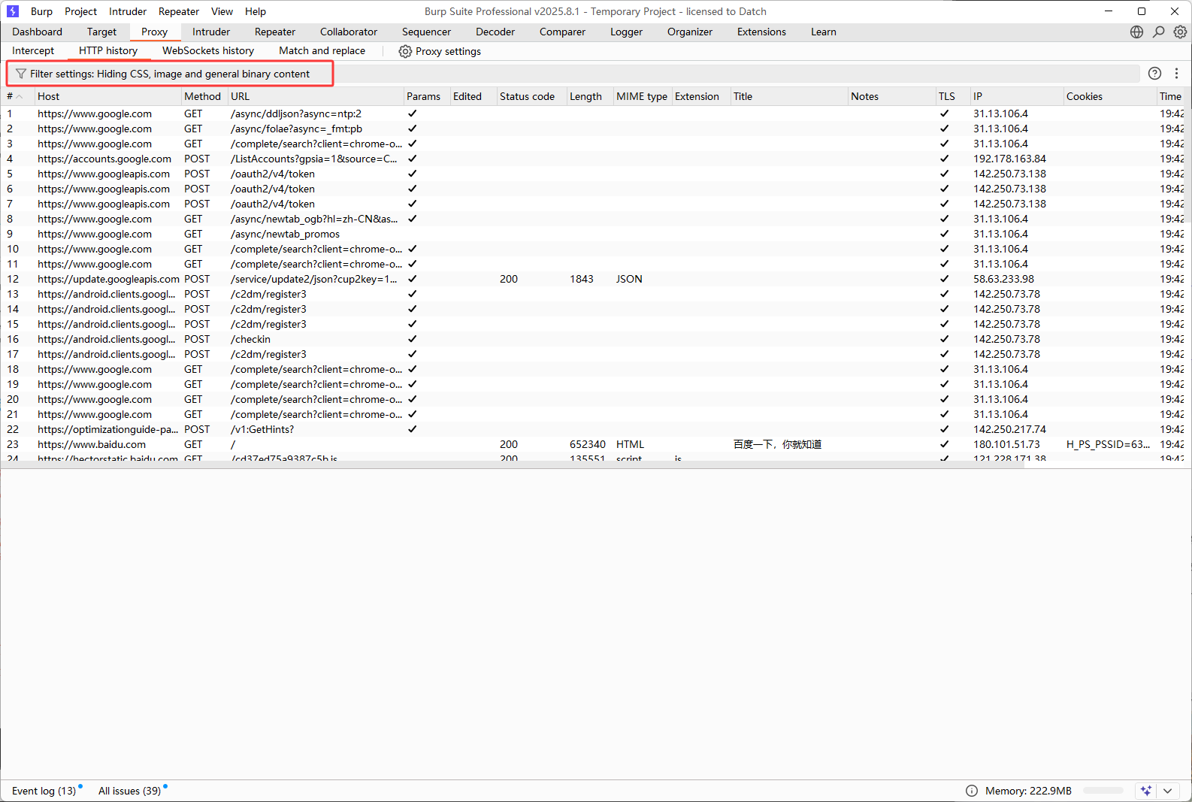Open the Help menu
This screenshot has width=1192, height=802.
pos(256,11)
